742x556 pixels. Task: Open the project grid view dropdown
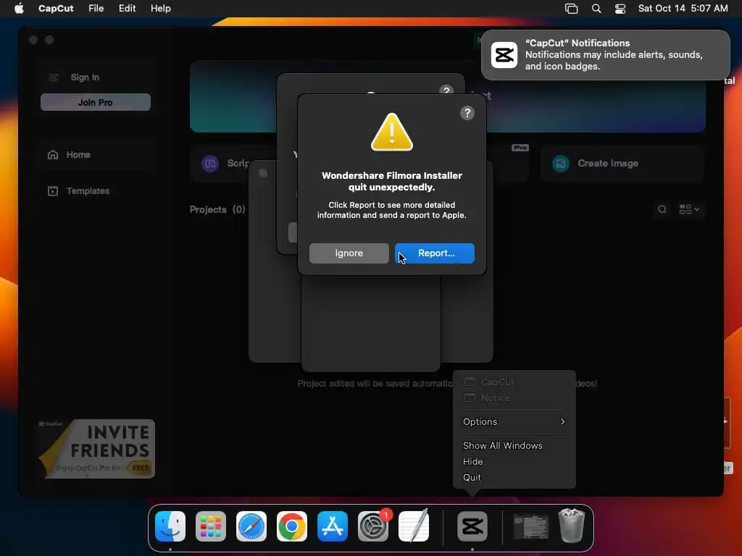689,209
